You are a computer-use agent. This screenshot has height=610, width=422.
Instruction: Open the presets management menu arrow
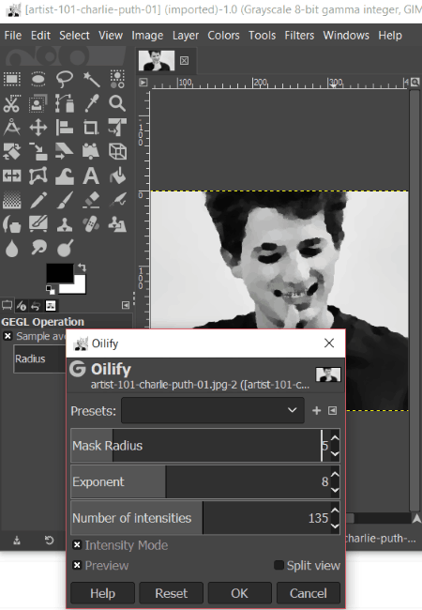click(x=333, y=410)
